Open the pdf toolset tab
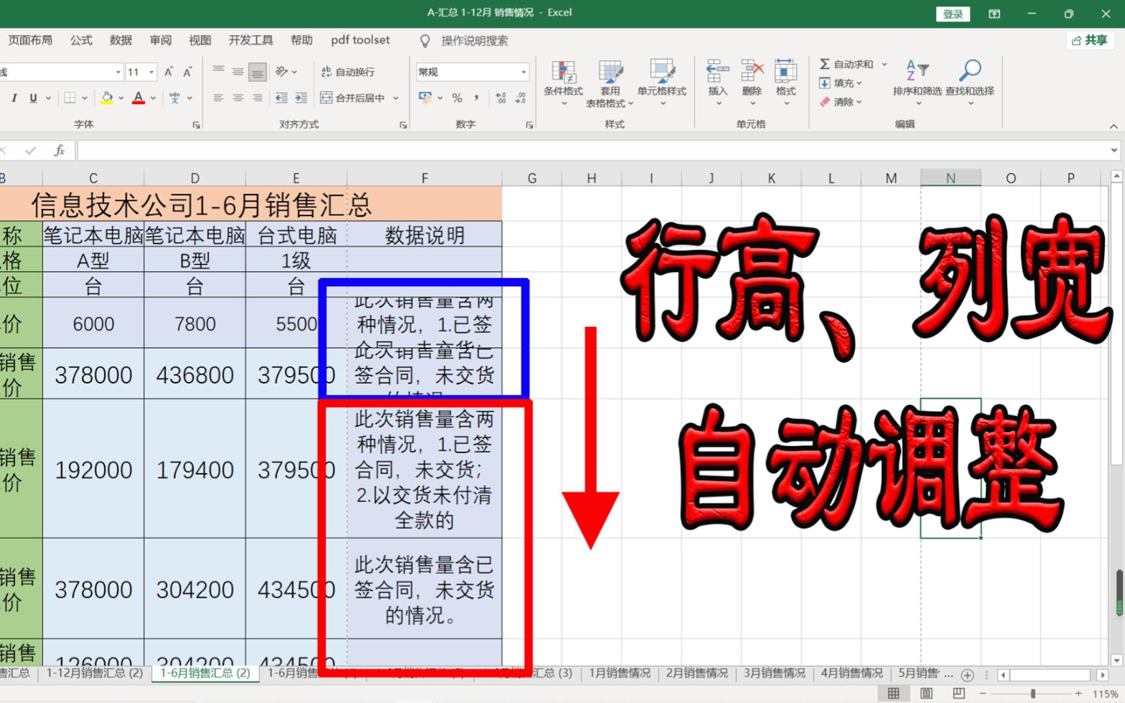 click(360, 40)
